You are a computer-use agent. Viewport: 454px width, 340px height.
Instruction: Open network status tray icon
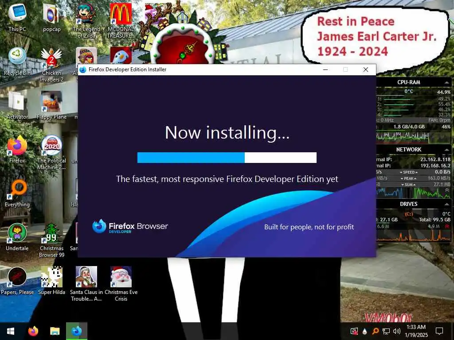[x=386, y=331]
